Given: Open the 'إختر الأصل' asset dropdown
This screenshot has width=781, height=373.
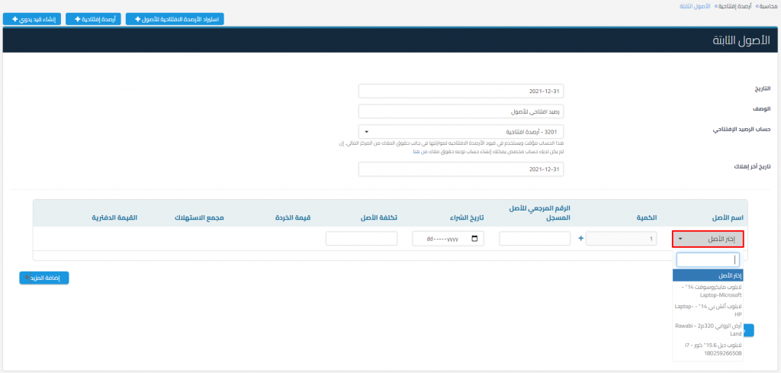Looking at the screenshot, I should coord(708,239).
